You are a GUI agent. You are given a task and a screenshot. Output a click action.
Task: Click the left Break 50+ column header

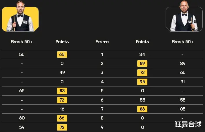[22, 42]
